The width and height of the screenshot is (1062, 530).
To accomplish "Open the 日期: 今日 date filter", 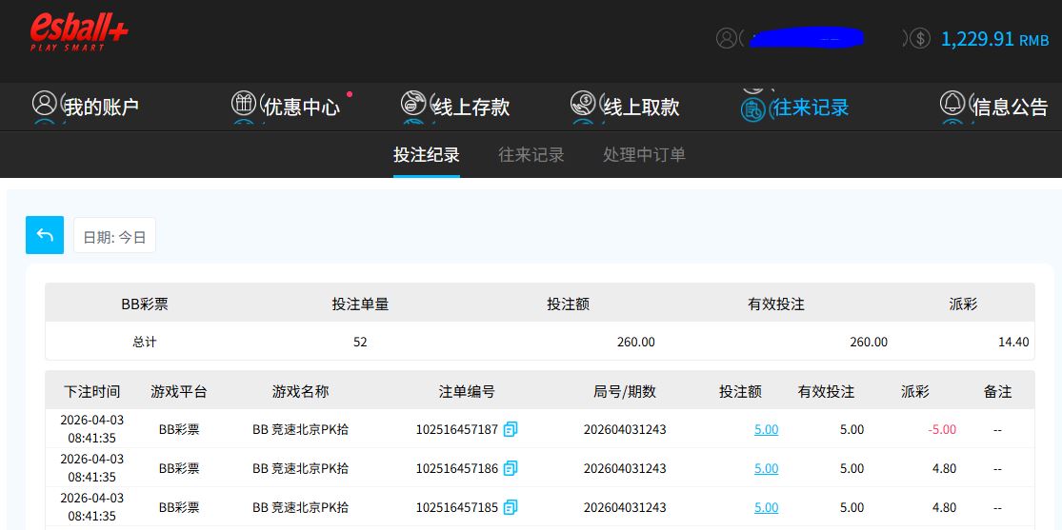I will pos(114,237).
